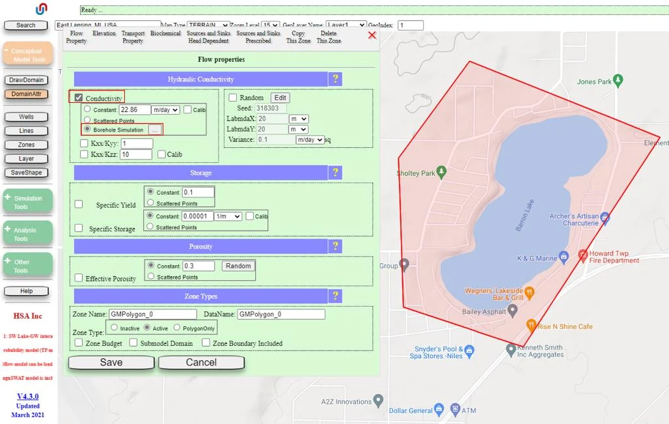
Task: Open Variance m/day unit dropdown
Action: coord(310,139)
